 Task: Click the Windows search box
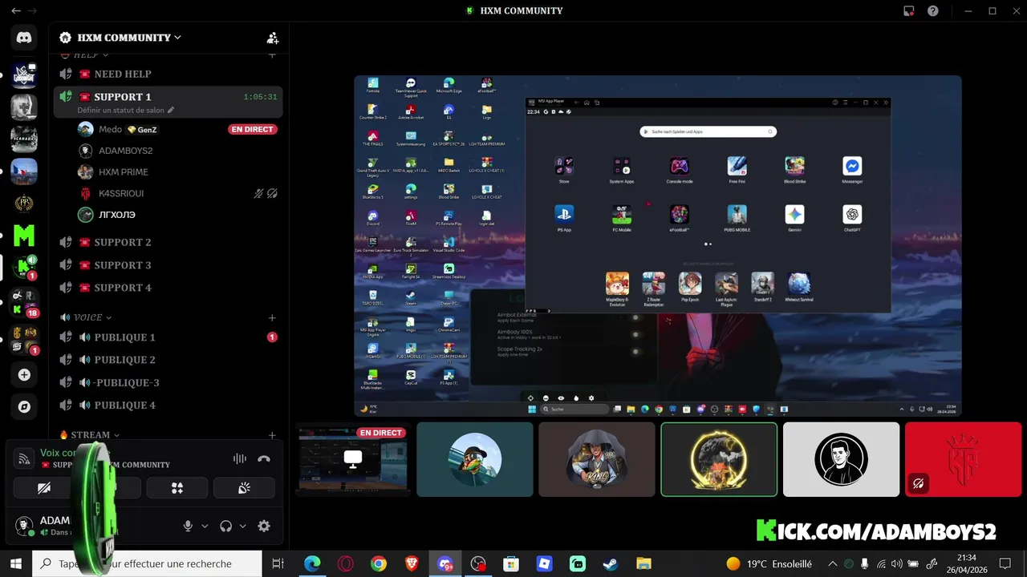148,564
